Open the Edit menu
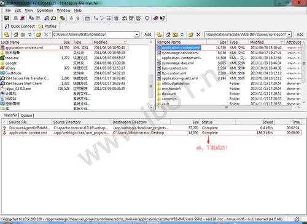Viewport: 307px width, 224px height. click(18, 10)
